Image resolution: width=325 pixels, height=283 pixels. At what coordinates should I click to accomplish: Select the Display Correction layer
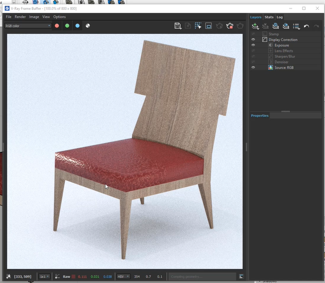tap(283, 40)
